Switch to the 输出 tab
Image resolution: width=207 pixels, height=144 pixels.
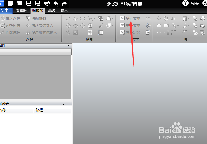click(x=64, y=11)
